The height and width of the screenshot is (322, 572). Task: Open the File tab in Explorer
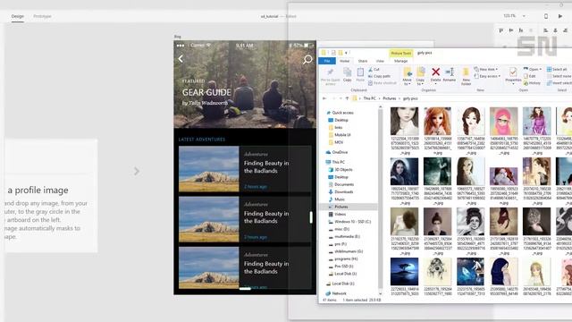click(327, 61)
